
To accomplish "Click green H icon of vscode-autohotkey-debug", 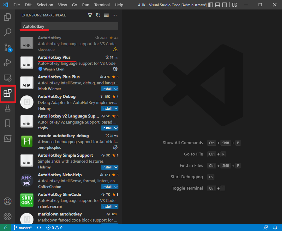I will [27, 141].
